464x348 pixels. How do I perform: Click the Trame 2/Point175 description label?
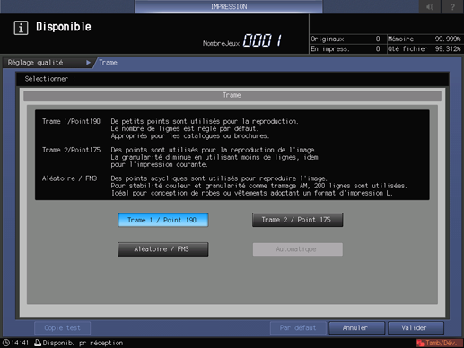71,150
